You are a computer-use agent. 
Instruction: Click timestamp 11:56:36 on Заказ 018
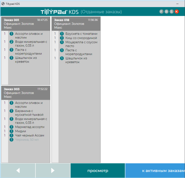[93, 20]
